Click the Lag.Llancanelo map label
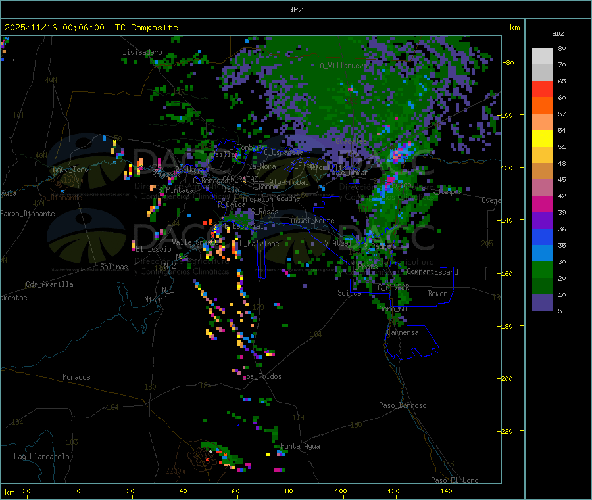This screenshot has width=592, height=500. [41, 457]
